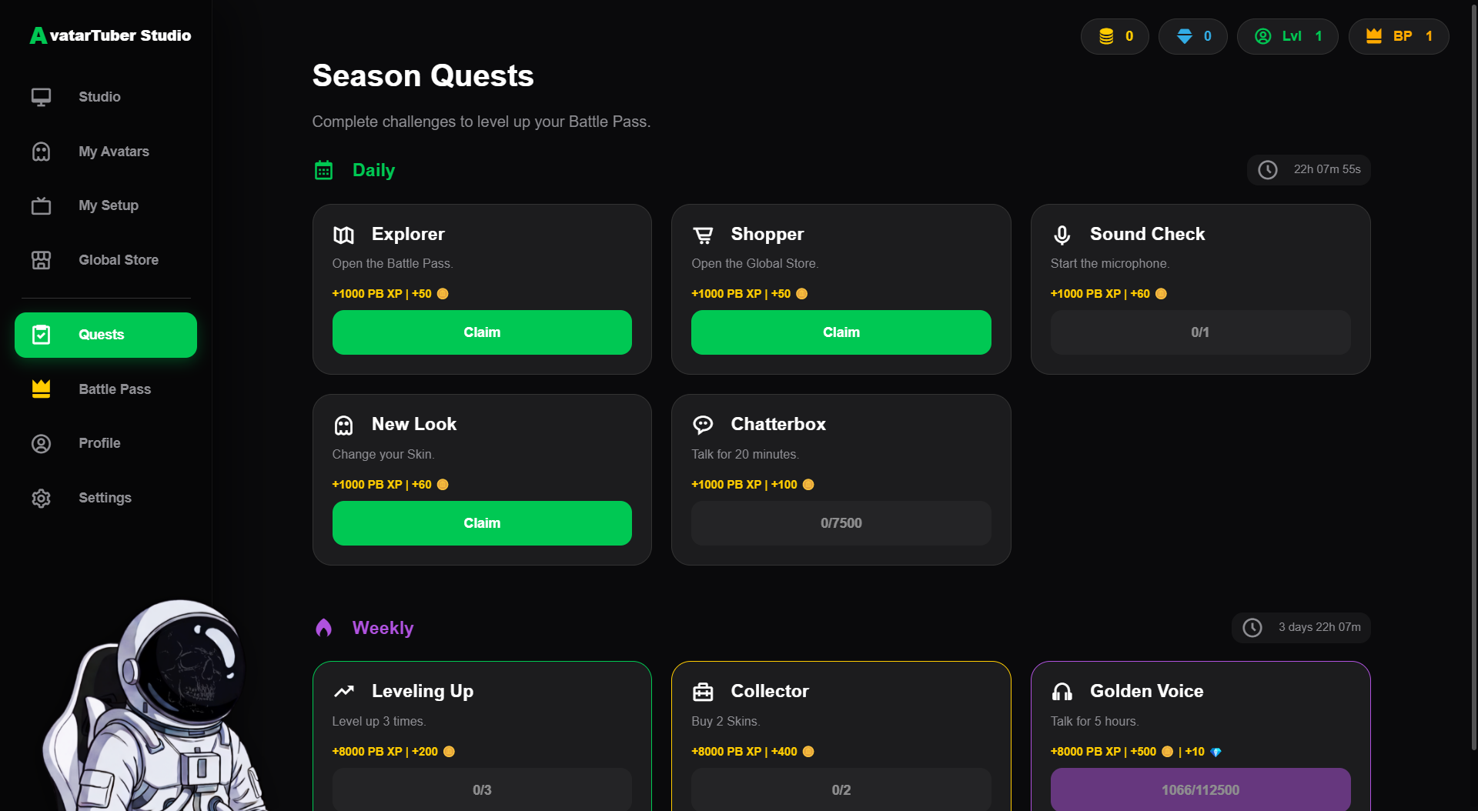
Task: Go to the Battle Pass page
Action: 114,389
